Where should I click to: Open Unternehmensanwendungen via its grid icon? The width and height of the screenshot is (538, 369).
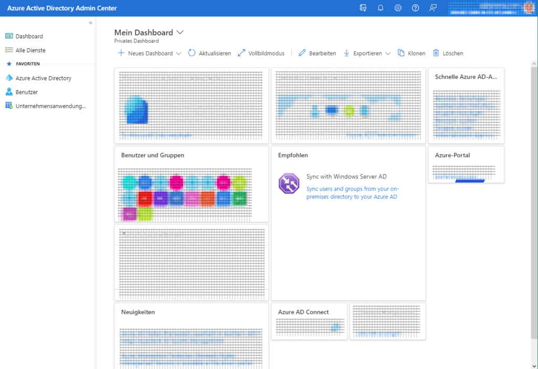tap(9, 106)
